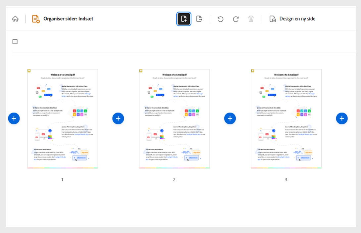The image size is (361, 233).
Task: Select the page 2 thumbnail
Action: click(175, 118)
